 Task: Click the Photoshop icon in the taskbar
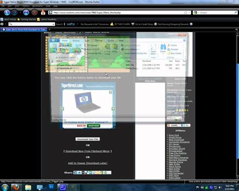click(x=51, y=187)
